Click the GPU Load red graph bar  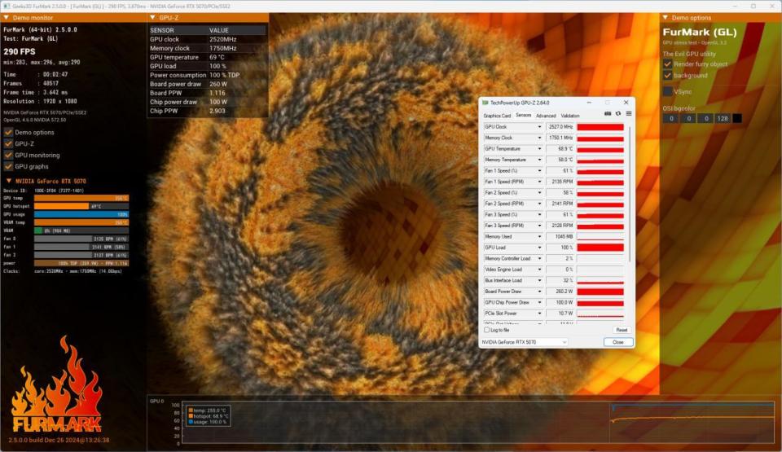600,248
